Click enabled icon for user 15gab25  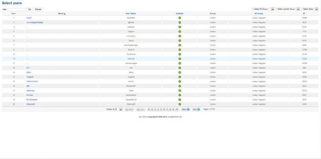click(x=179, y=77)
